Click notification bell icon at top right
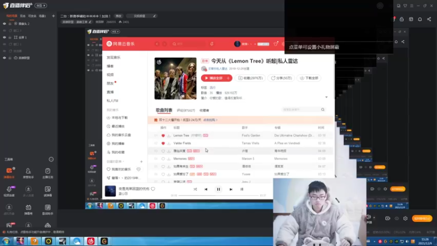 tap(420, 19)
